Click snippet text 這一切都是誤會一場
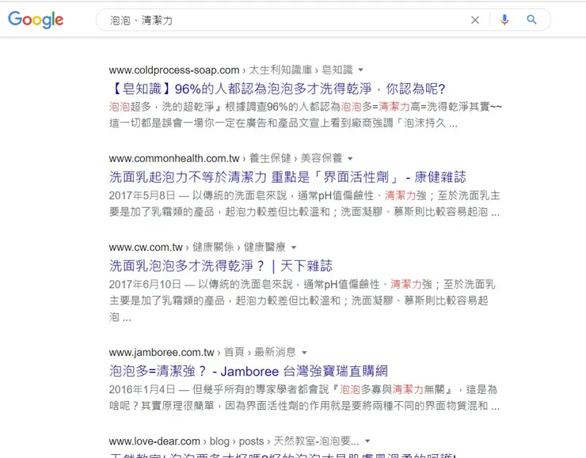The width and height of the screenshot is (586, 458). click(x=157, y=123)
